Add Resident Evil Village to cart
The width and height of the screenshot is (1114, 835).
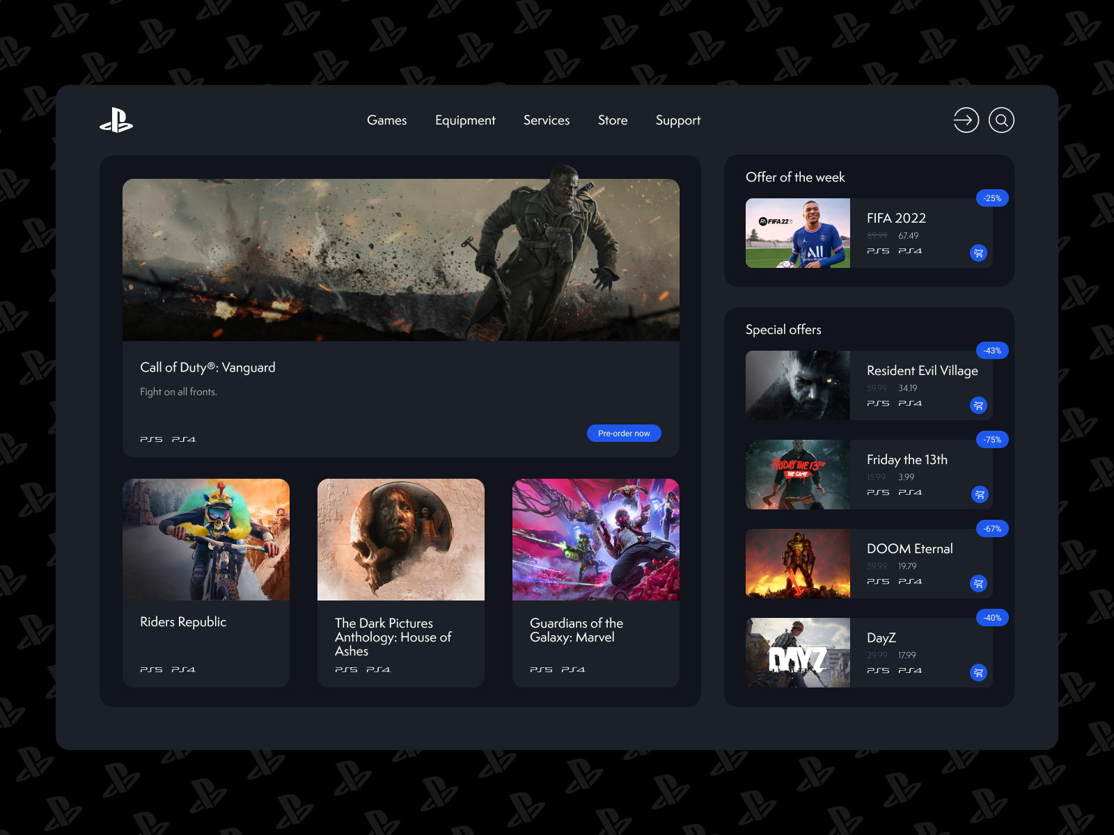(x=978, y=406)
